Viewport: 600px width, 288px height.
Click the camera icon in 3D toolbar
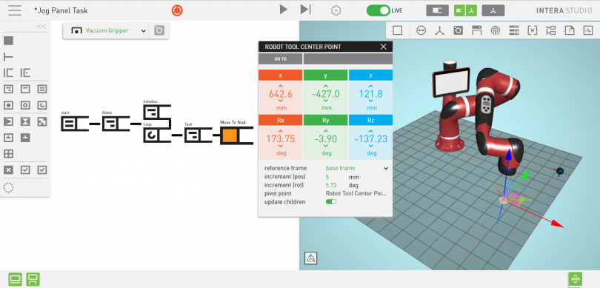point(459,30)
